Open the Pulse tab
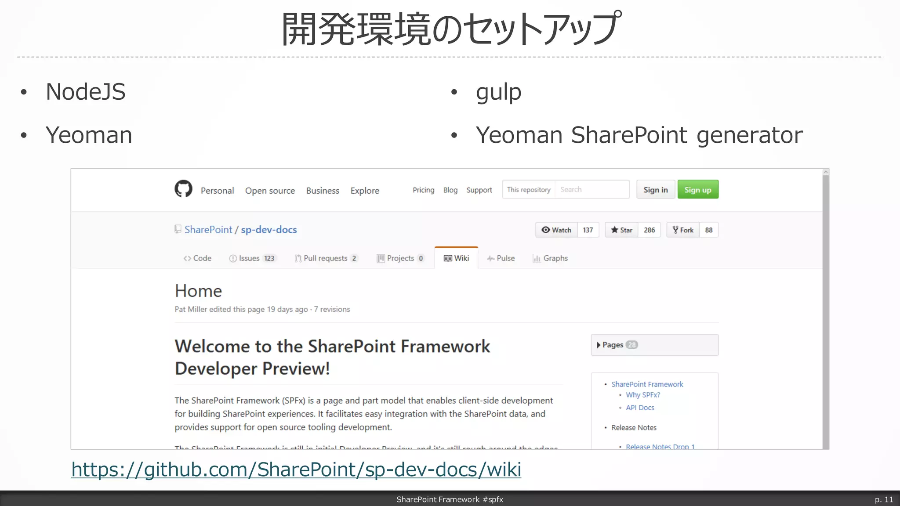Viewport: 900px width, 506px height. (501, 258)
